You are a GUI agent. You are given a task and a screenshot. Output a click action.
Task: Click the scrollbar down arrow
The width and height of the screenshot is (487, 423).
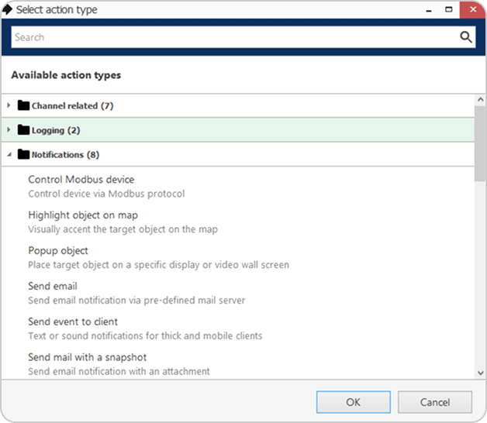480,373
